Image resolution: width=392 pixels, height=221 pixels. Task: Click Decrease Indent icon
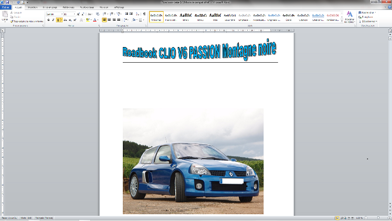click(x=127, y=14)
